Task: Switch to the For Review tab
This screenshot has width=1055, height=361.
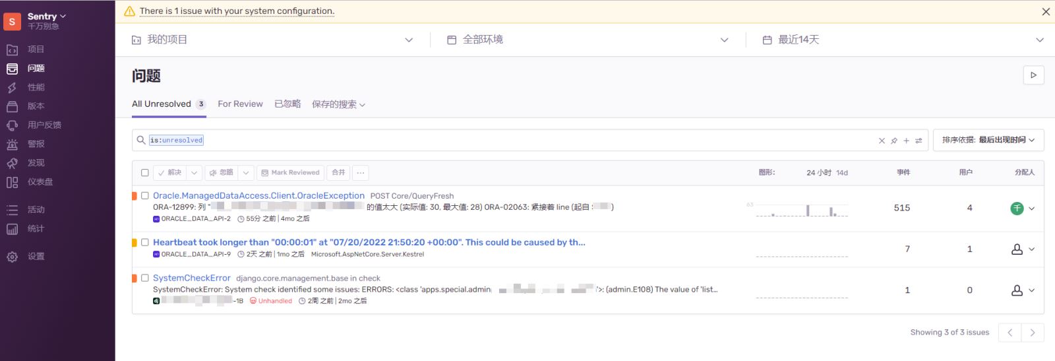Action: tap(240, 104)
